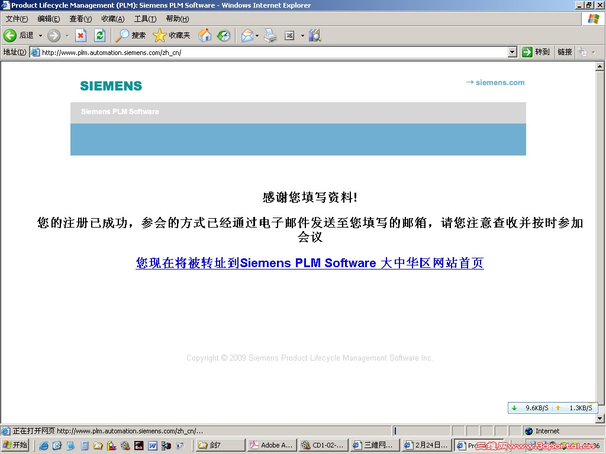606x454 pixels.
Task: Switch to 2月24日... taskbar window
Action: [427, 445]
